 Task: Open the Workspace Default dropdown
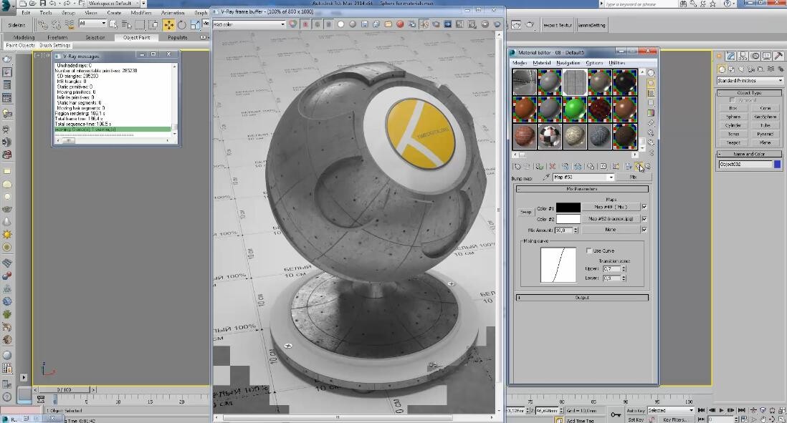(x=115, y=4)
